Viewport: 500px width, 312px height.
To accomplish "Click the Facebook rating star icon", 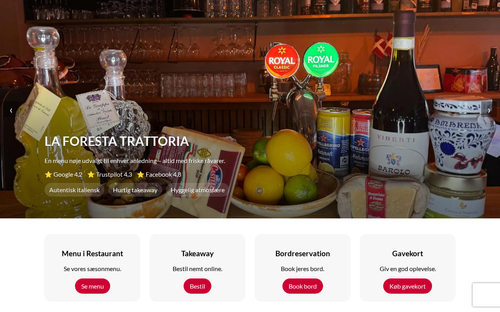I will click(141, 174).
